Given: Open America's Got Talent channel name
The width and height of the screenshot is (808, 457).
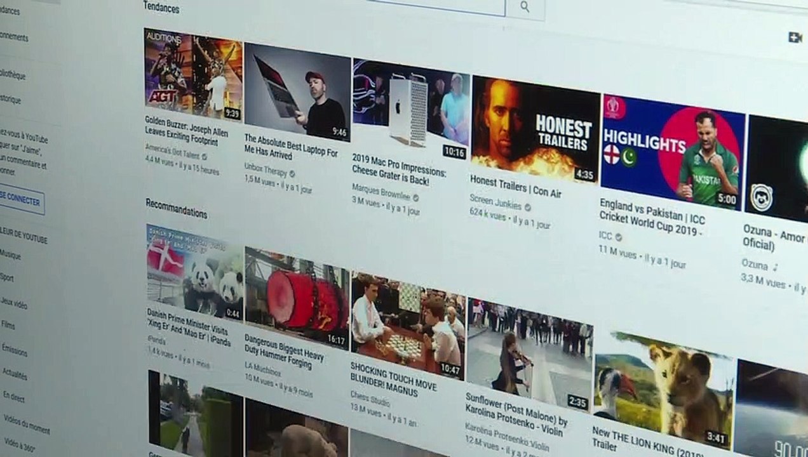Looking at the screenshot, I should (172, 150).
